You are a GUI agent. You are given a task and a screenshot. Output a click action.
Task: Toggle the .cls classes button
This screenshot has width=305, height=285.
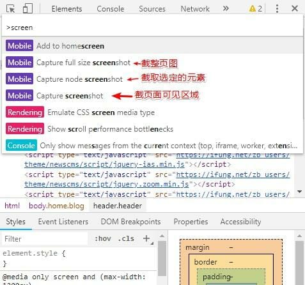[x=126, y=238]
